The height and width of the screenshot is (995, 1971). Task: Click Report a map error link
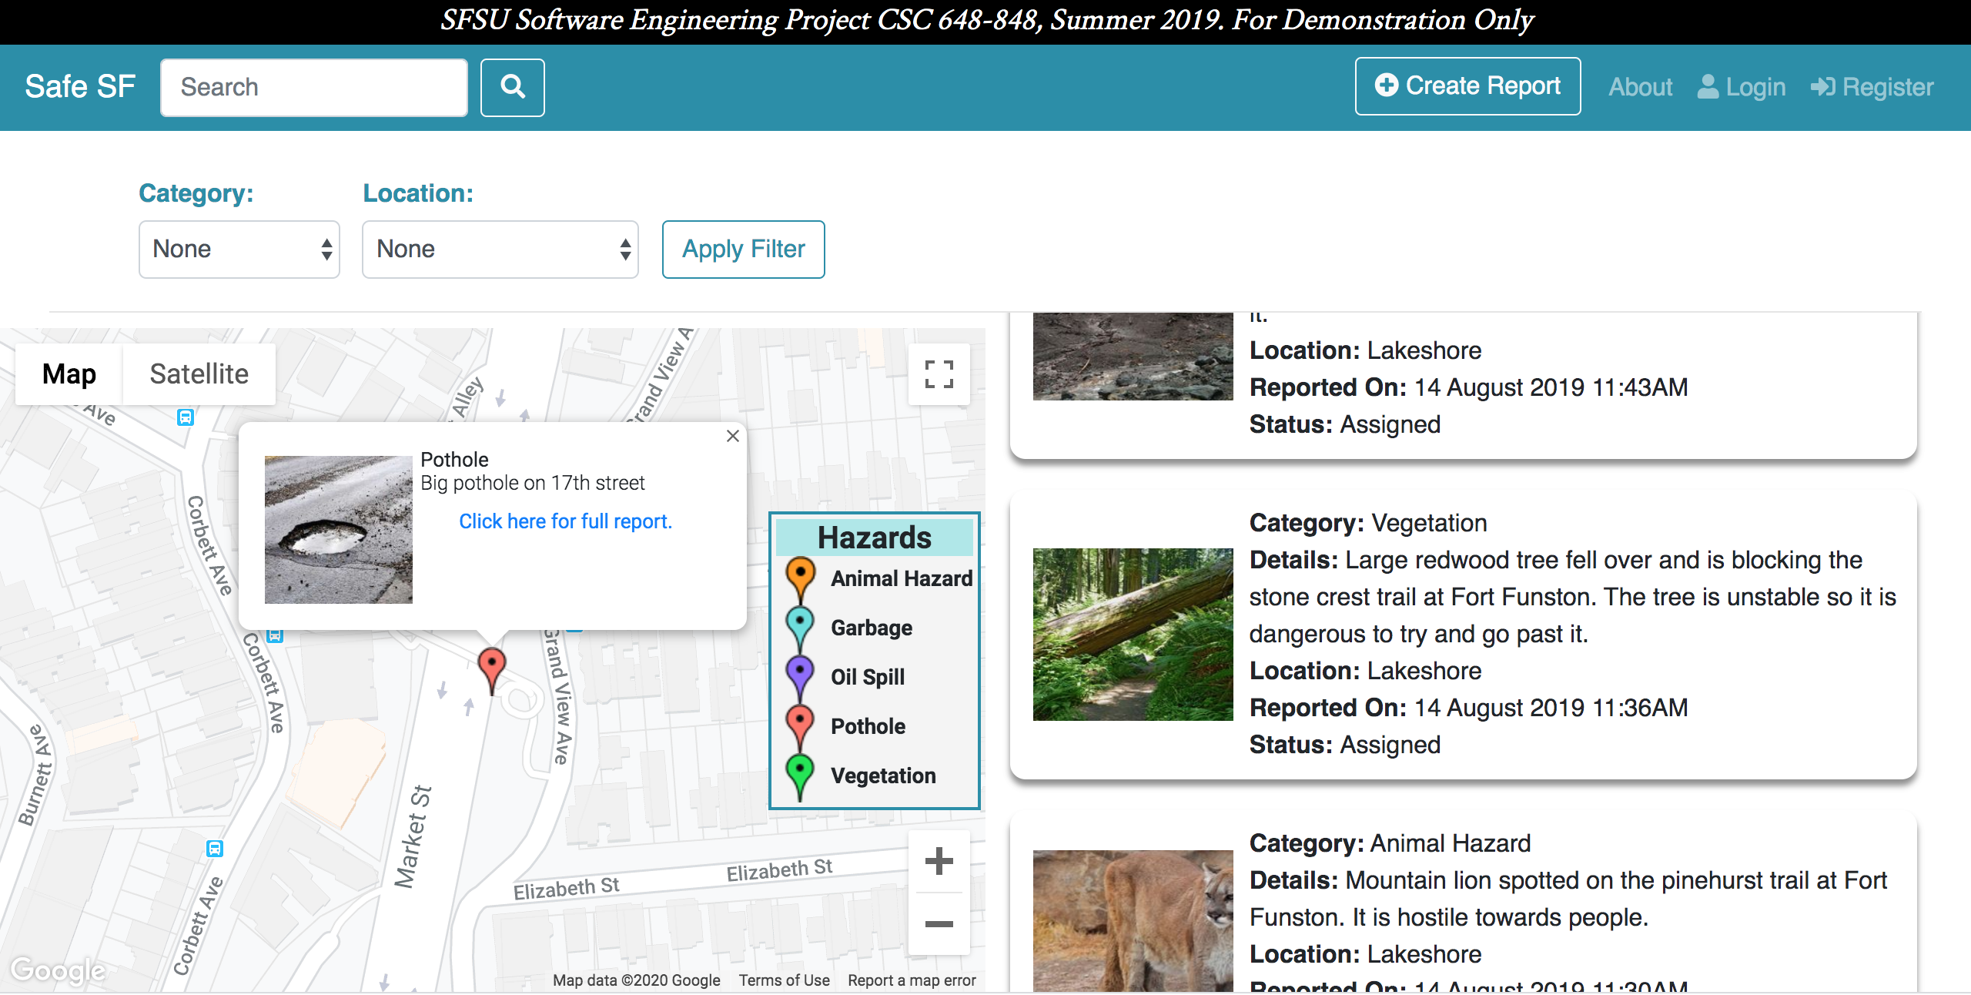pos(912,980)
